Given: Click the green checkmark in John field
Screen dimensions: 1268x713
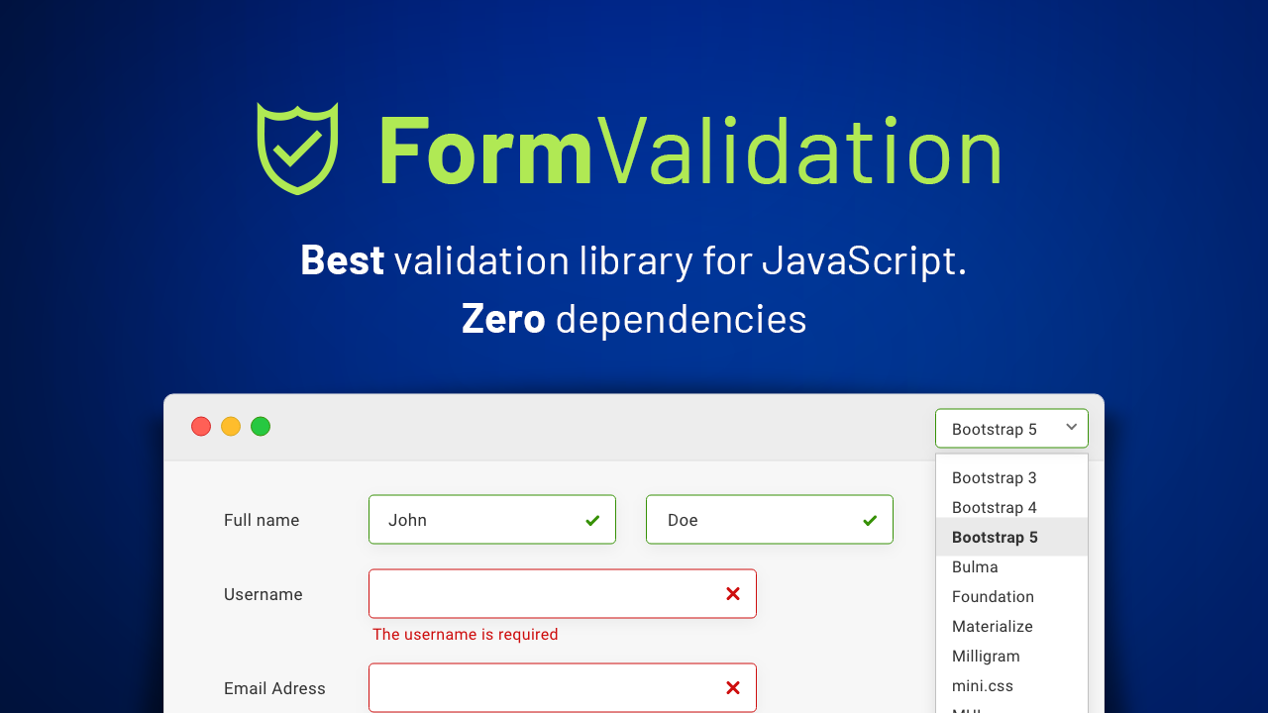Looking at the screenshot, I should 592,520.
